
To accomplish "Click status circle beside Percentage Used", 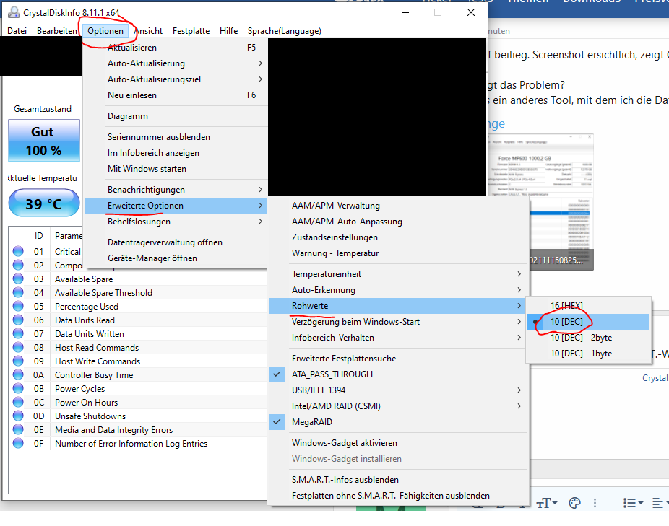I will 18,307.
